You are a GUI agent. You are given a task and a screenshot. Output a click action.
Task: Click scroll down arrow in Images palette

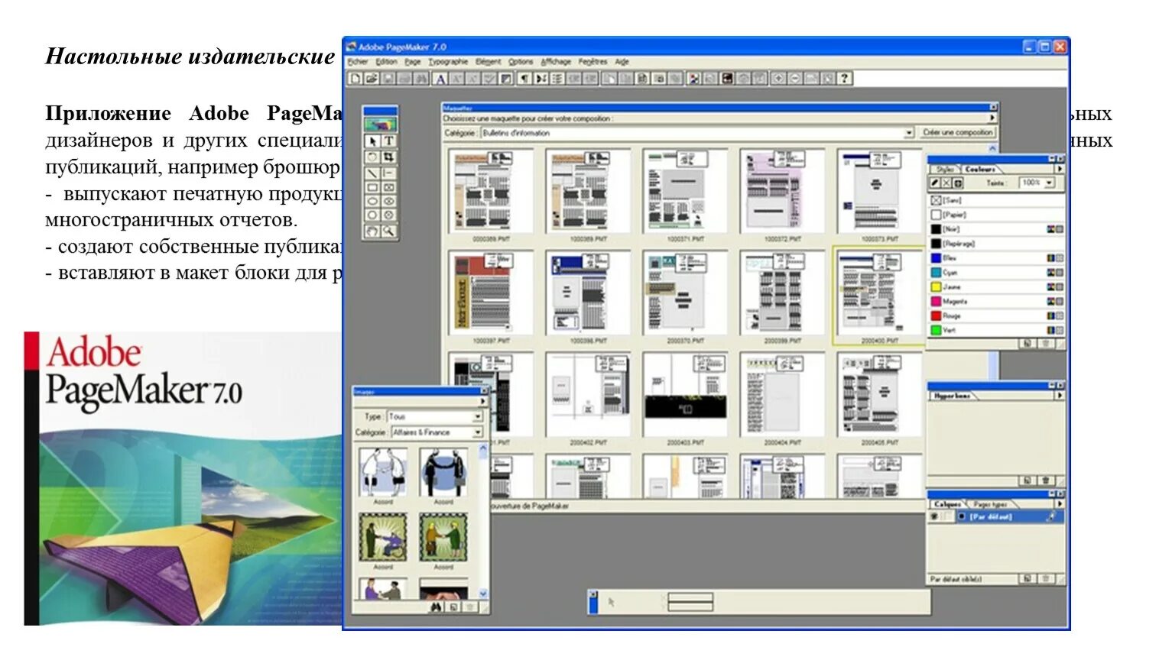[x=483, y=594]
